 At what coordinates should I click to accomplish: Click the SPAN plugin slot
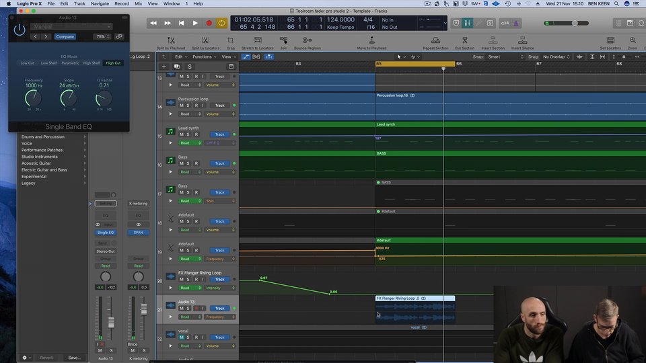[x=139, y=233]
